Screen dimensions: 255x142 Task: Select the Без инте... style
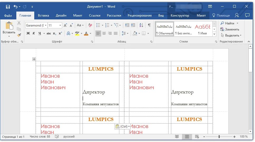click(183, 29)
